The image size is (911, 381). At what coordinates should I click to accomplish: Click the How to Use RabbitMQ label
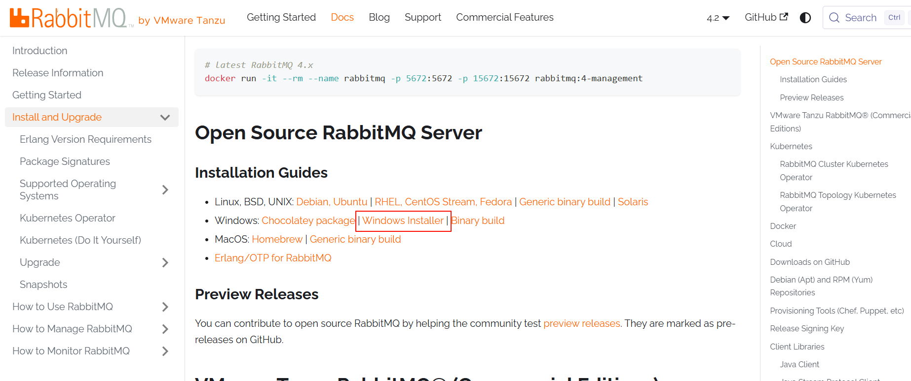click(63, 307)
